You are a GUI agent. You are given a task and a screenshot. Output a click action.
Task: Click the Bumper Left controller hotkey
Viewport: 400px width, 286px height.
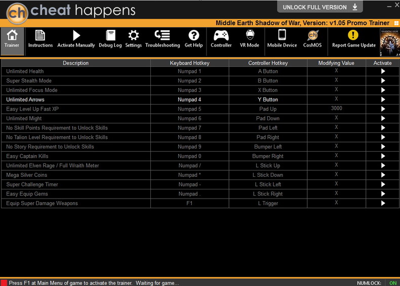pyautogui.click(x=268, y=147)
